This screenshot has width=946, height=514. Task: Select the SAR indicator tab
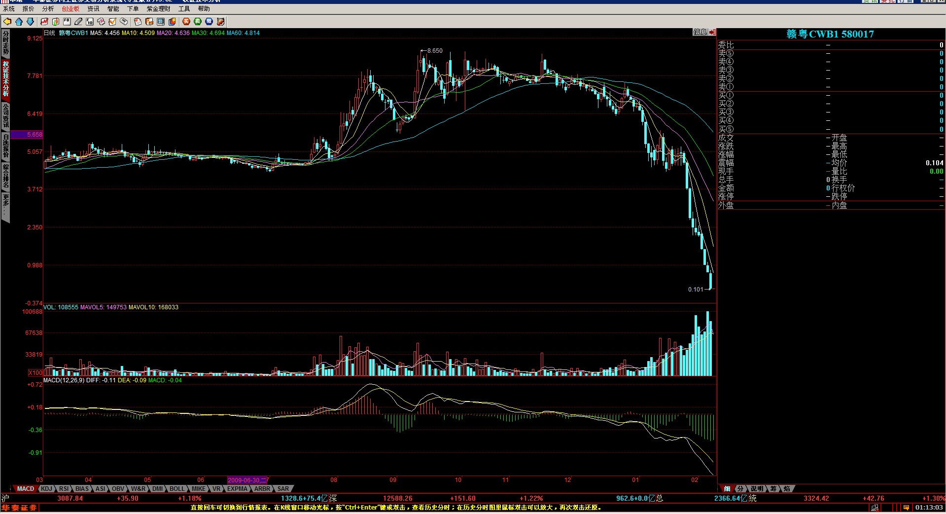click(x=283, y=489)
